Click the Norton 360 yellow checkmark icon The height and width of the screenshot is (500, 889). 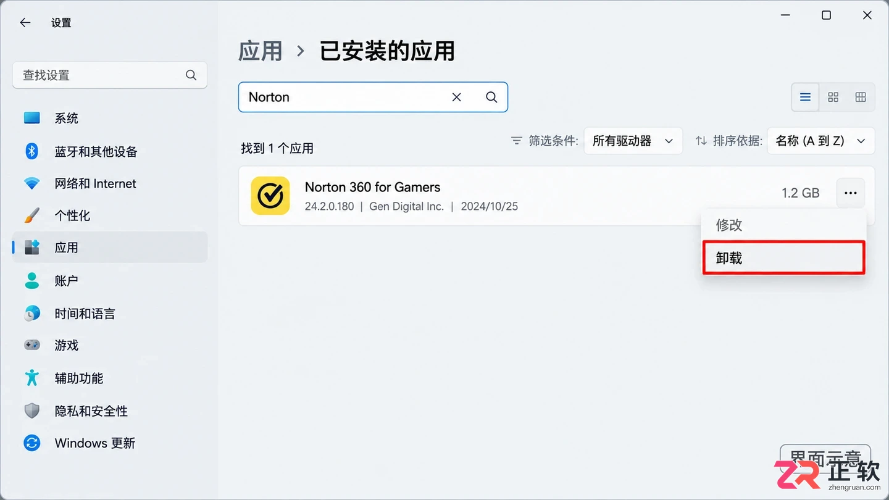(270, 196)
